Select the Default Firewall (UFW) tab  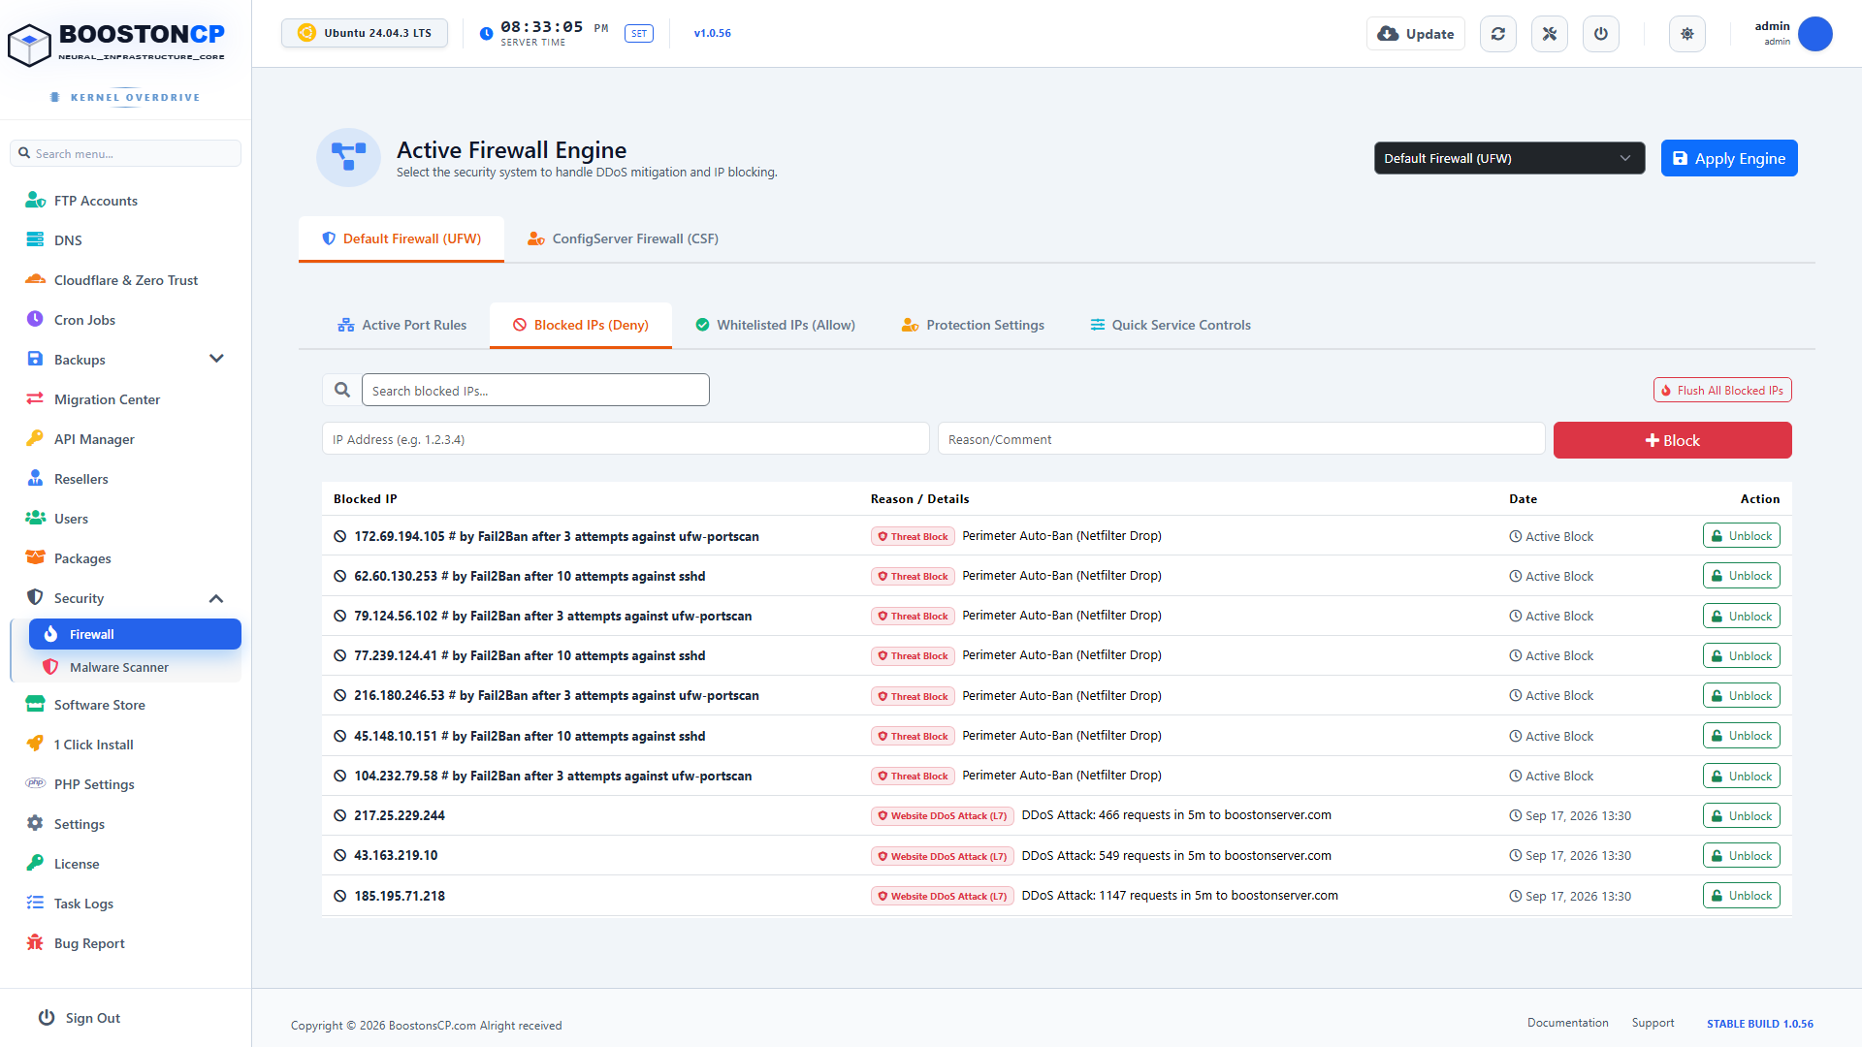(401, 238)
